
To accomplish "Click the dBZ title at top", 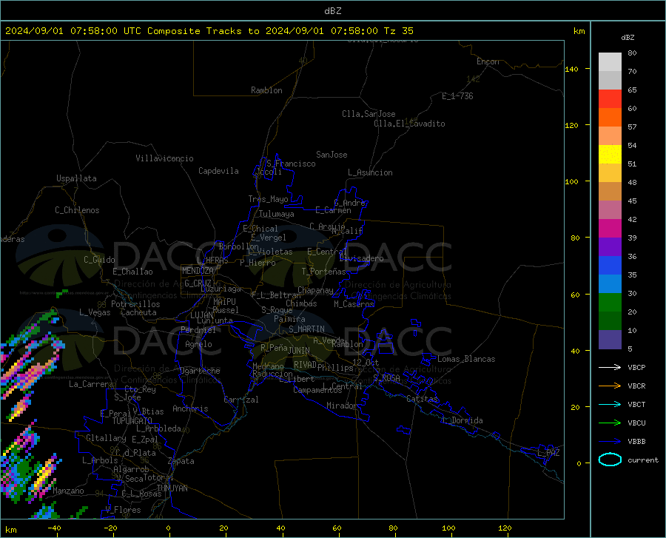I will pyautogui.click(x=333, y=11).
